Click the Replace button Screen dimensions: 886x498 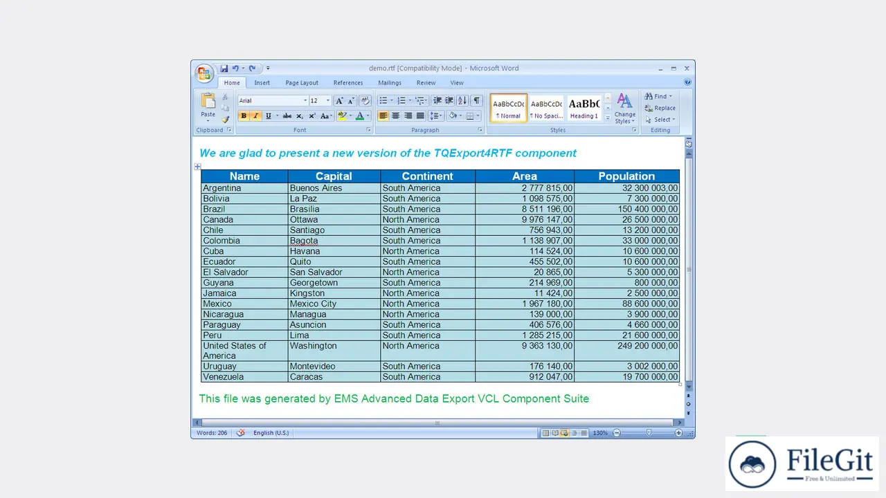(x=660, y=108)
